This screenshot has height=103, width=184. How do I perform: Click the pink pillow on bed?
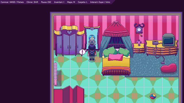pos(116,57)
